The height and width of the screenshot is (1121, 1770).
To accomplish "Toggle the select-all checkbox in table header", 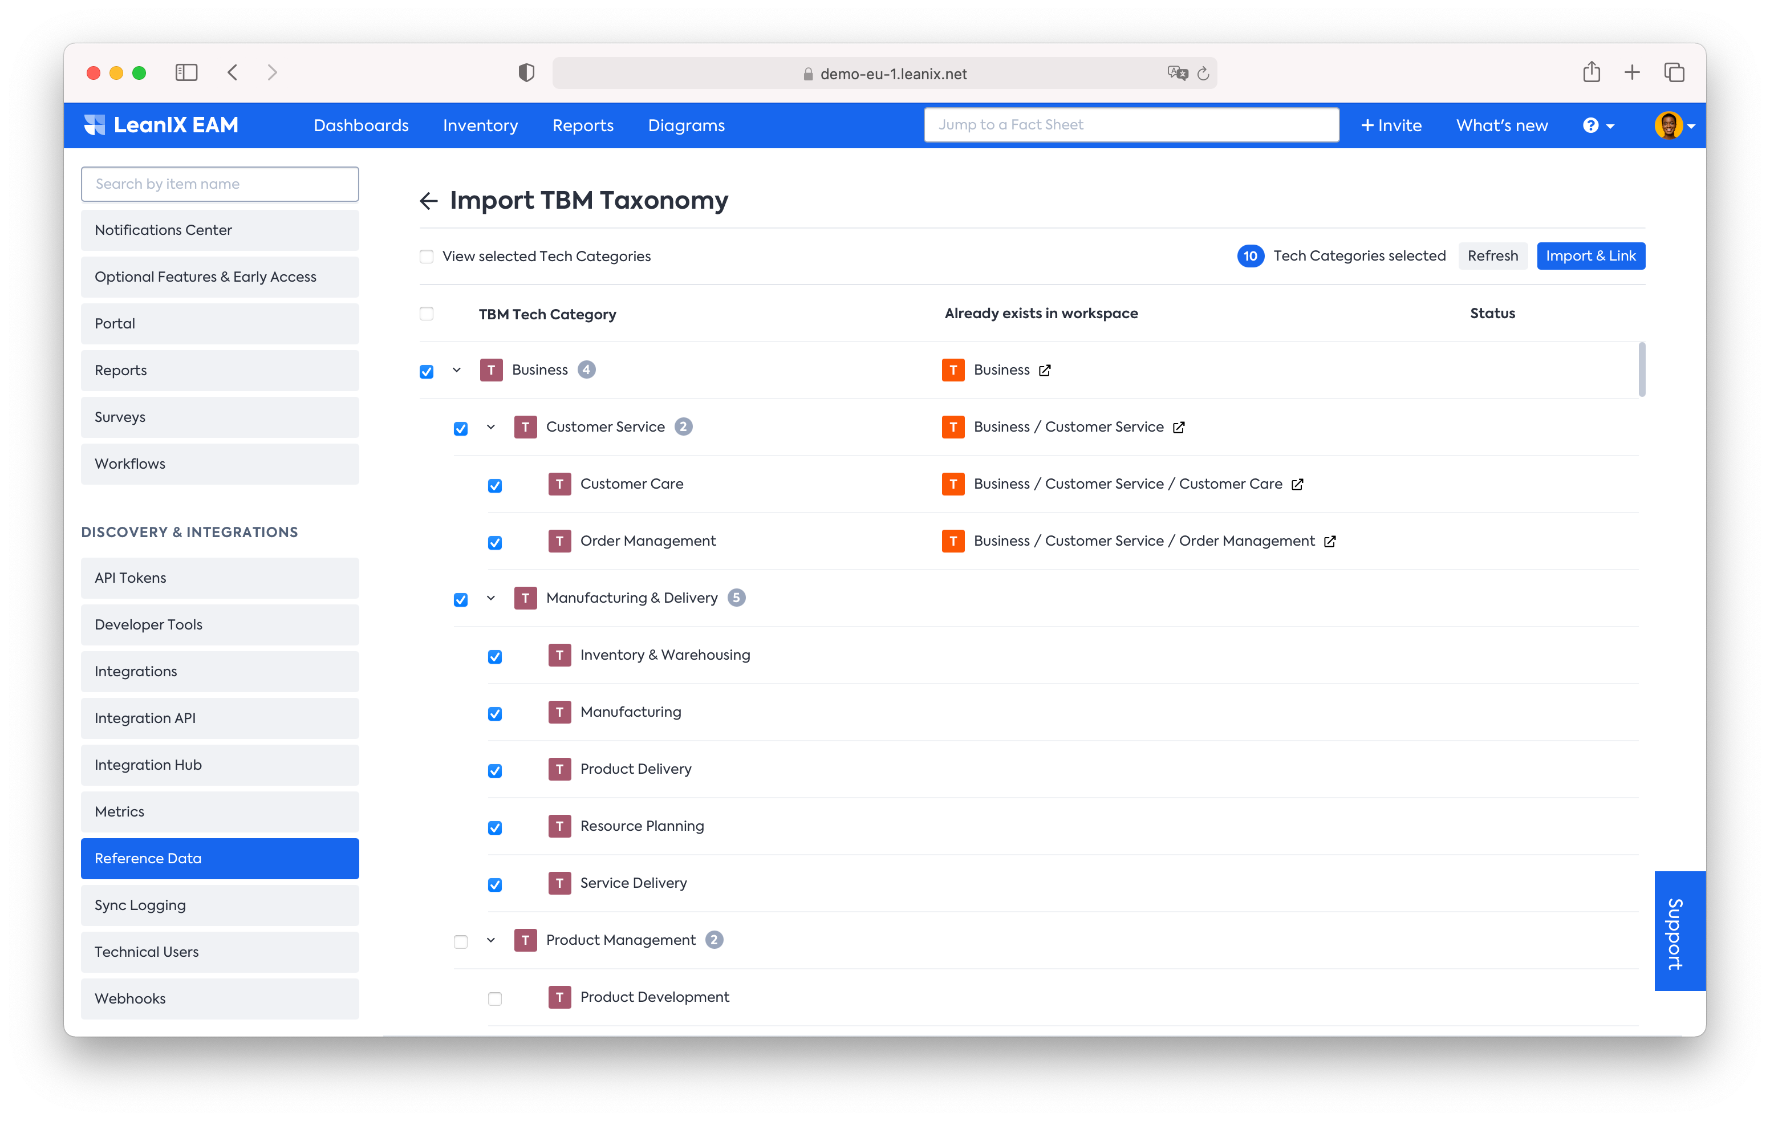I will tap(427, 314).
